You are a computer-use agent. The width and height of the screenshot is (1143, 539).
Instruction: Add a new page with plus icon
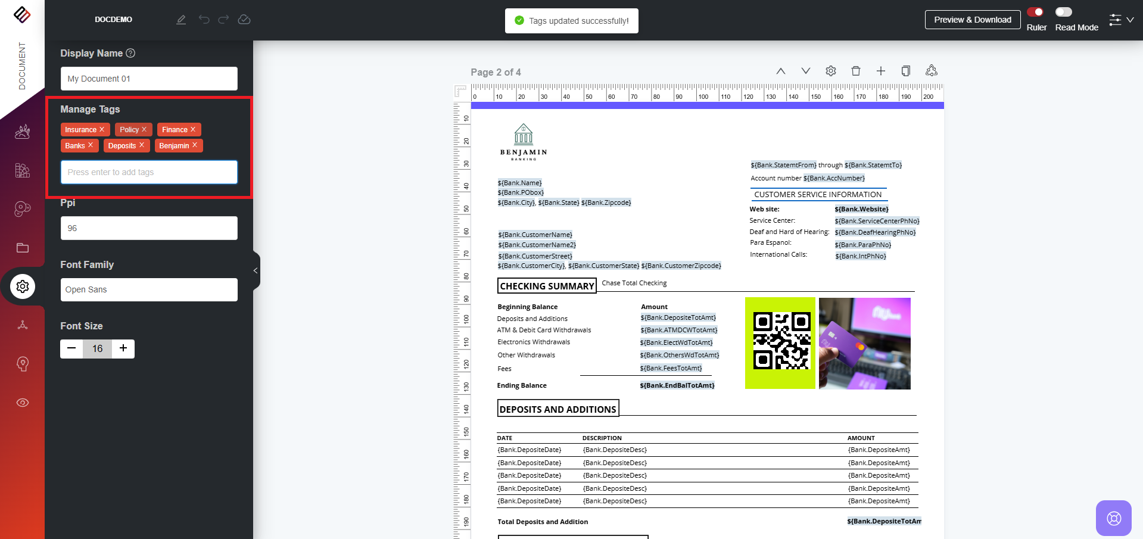pyautogui.click(x=881, y=71)
